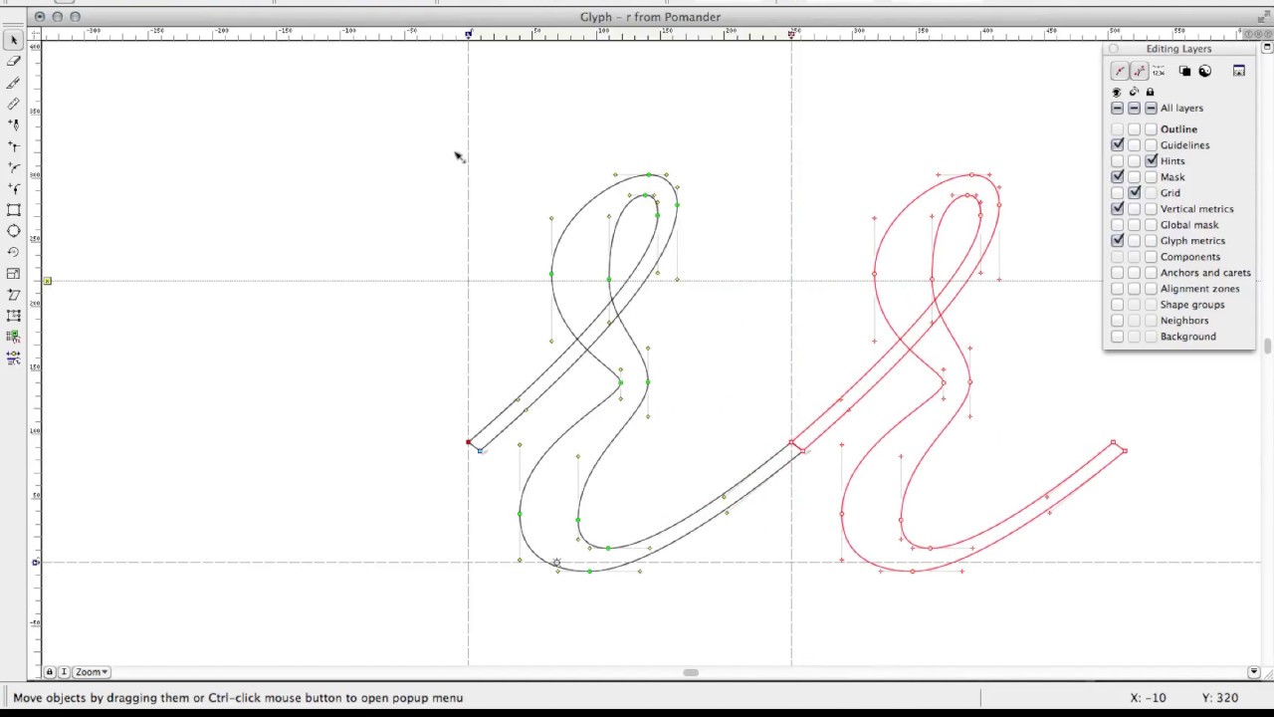
Task: Pick the Measurement ruler tool
Action: pos(14,104)
